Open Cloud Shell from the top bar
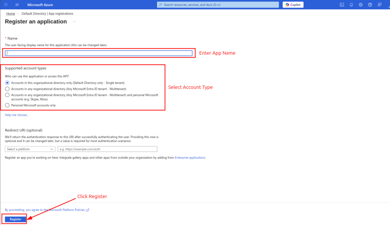Viewport: 390px width, 225px height. point(342,5)
